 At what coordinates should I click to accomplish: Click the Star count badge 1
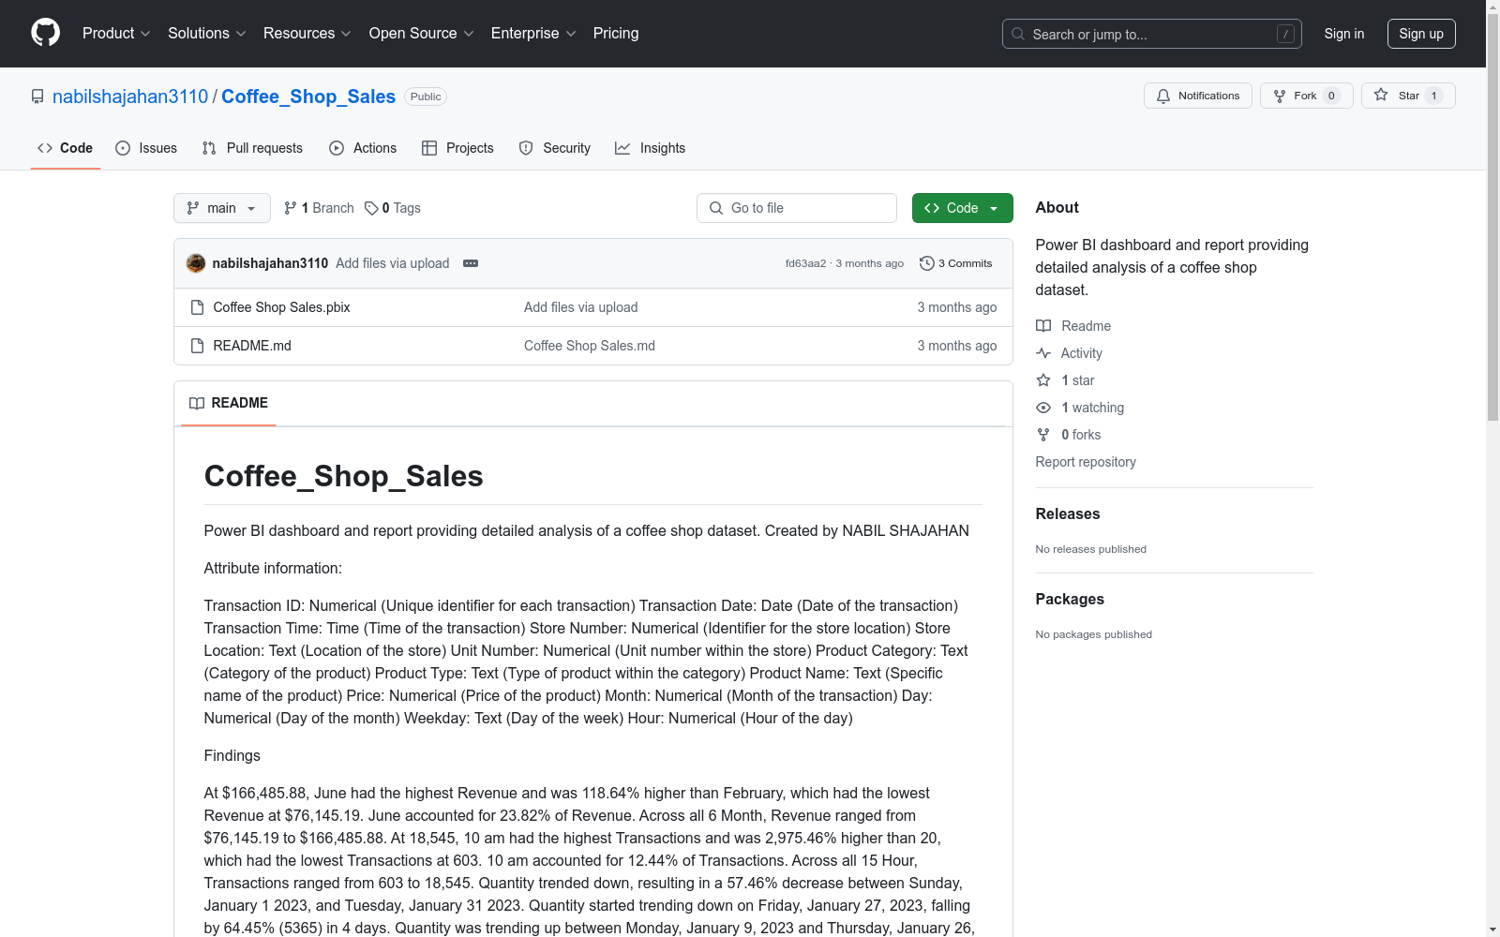click(1433, 96)
